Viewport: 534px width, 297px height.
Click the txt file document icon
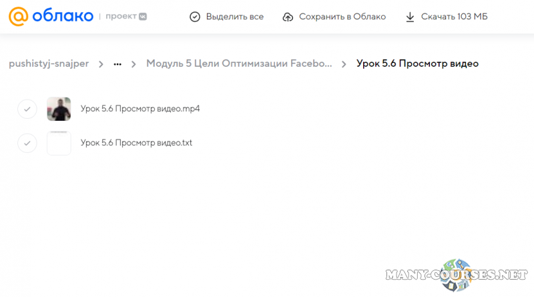click(59, 143)
